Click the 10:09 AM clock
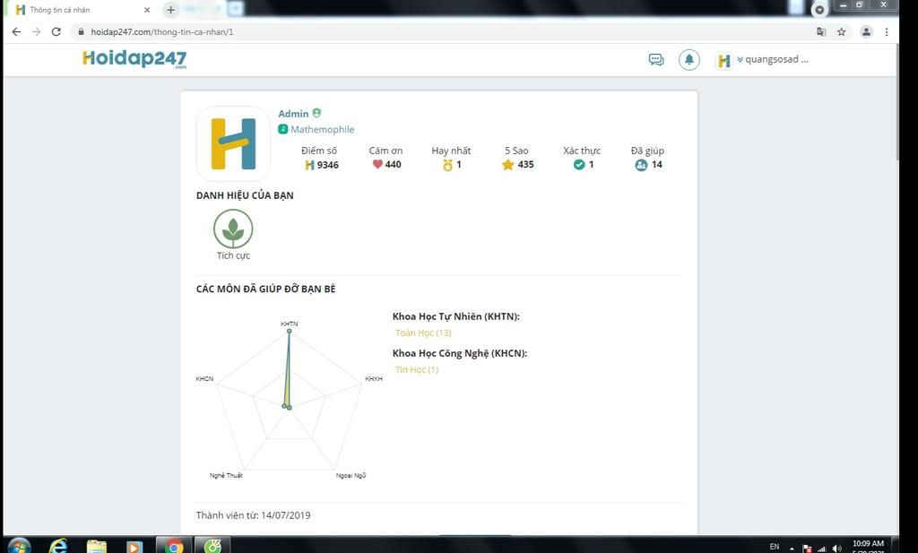Viewport: 918px width, 553px height. [868, 544]
